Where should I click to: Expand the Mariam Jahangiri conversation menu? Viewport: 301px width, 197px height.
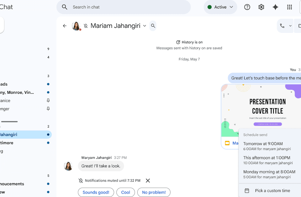[x=145, y=26]
